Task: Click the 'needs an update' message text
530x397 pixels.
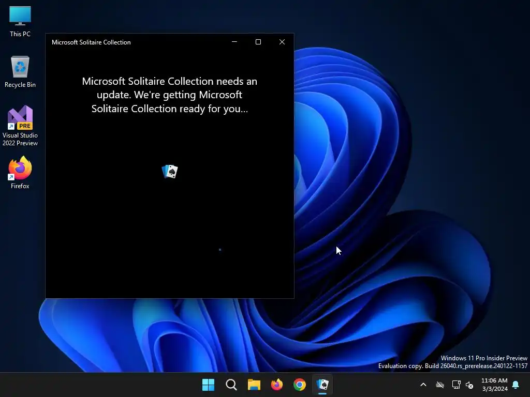Action: pyautogui.click(x=170, y=95)
